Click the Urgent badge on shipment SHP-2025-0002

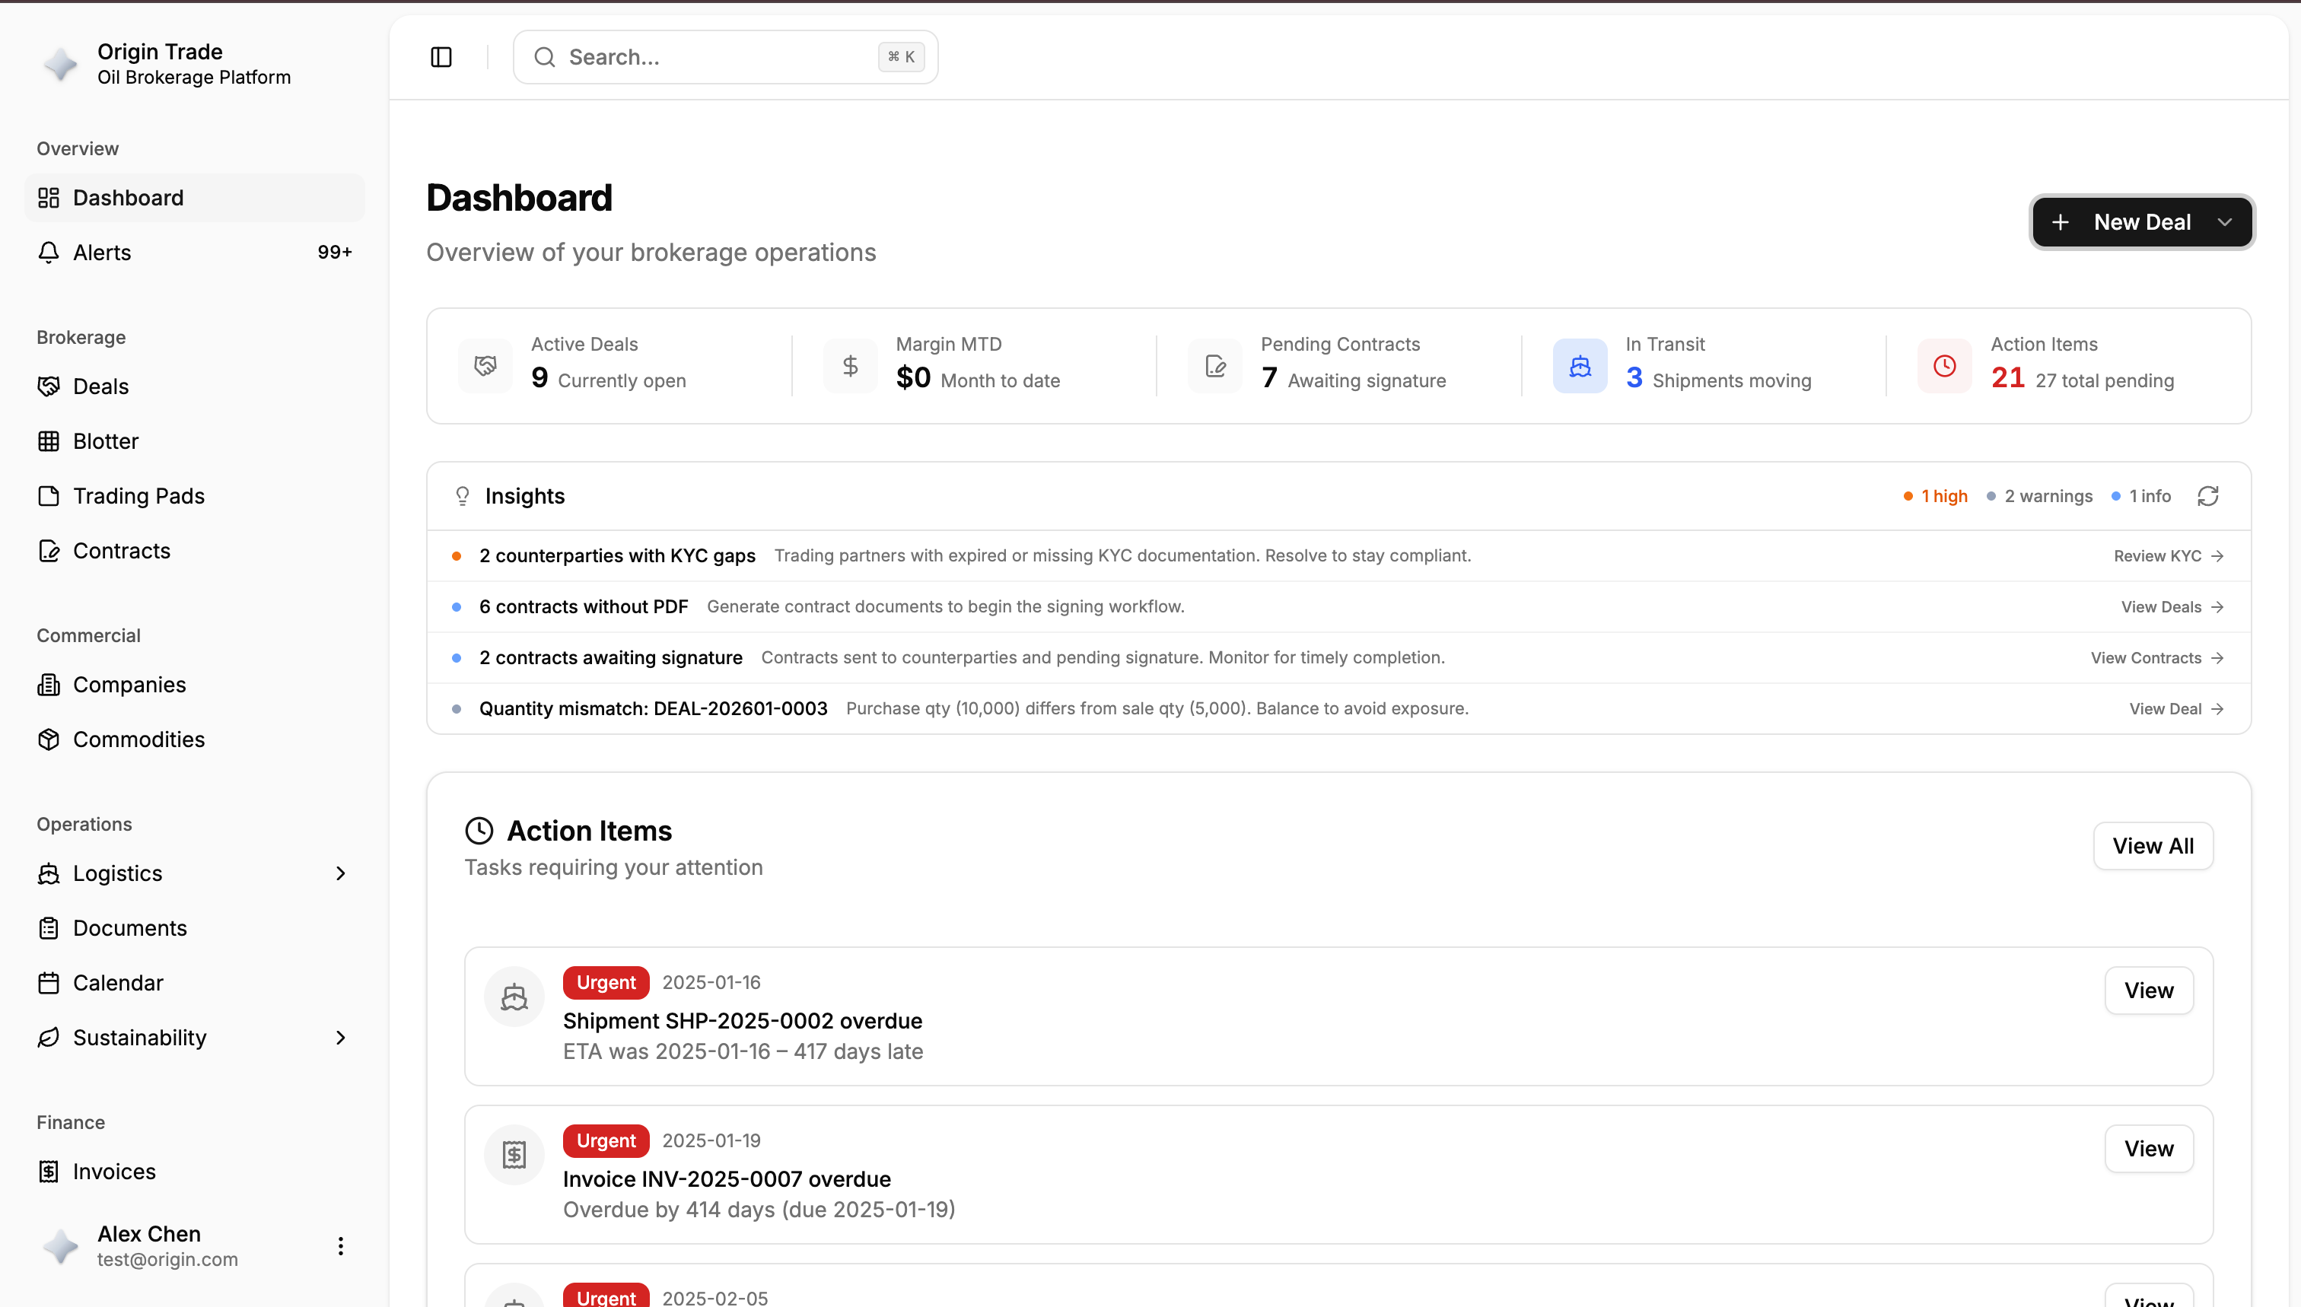(x=605, y=982)
